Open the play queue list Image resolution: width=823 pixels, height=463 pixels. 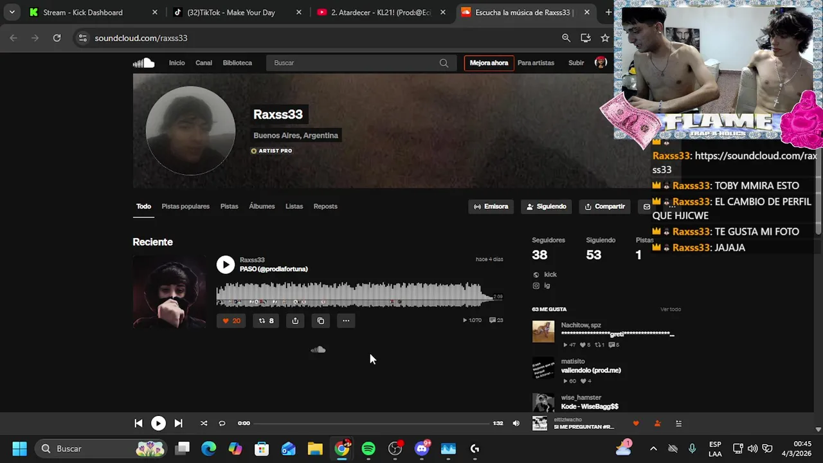[x=678, y=423]
